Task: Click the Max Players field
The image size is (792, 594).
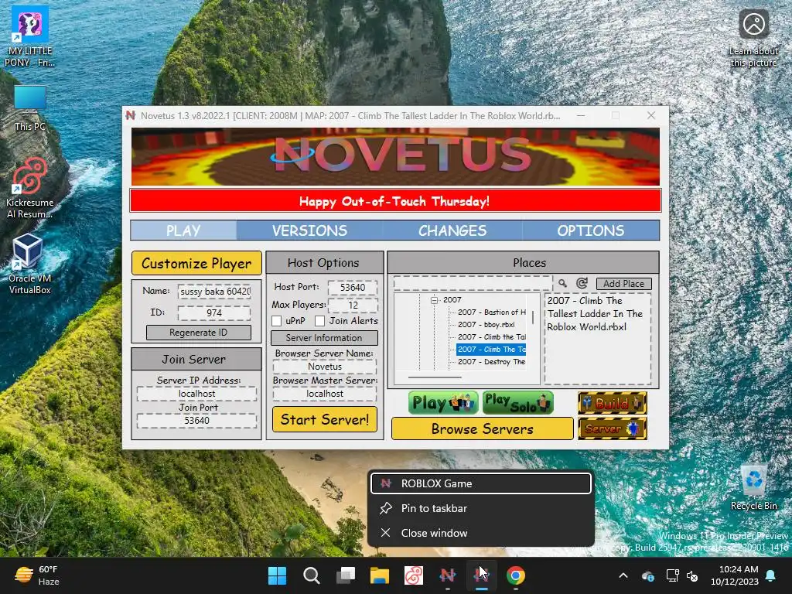Action: (353, 305)
